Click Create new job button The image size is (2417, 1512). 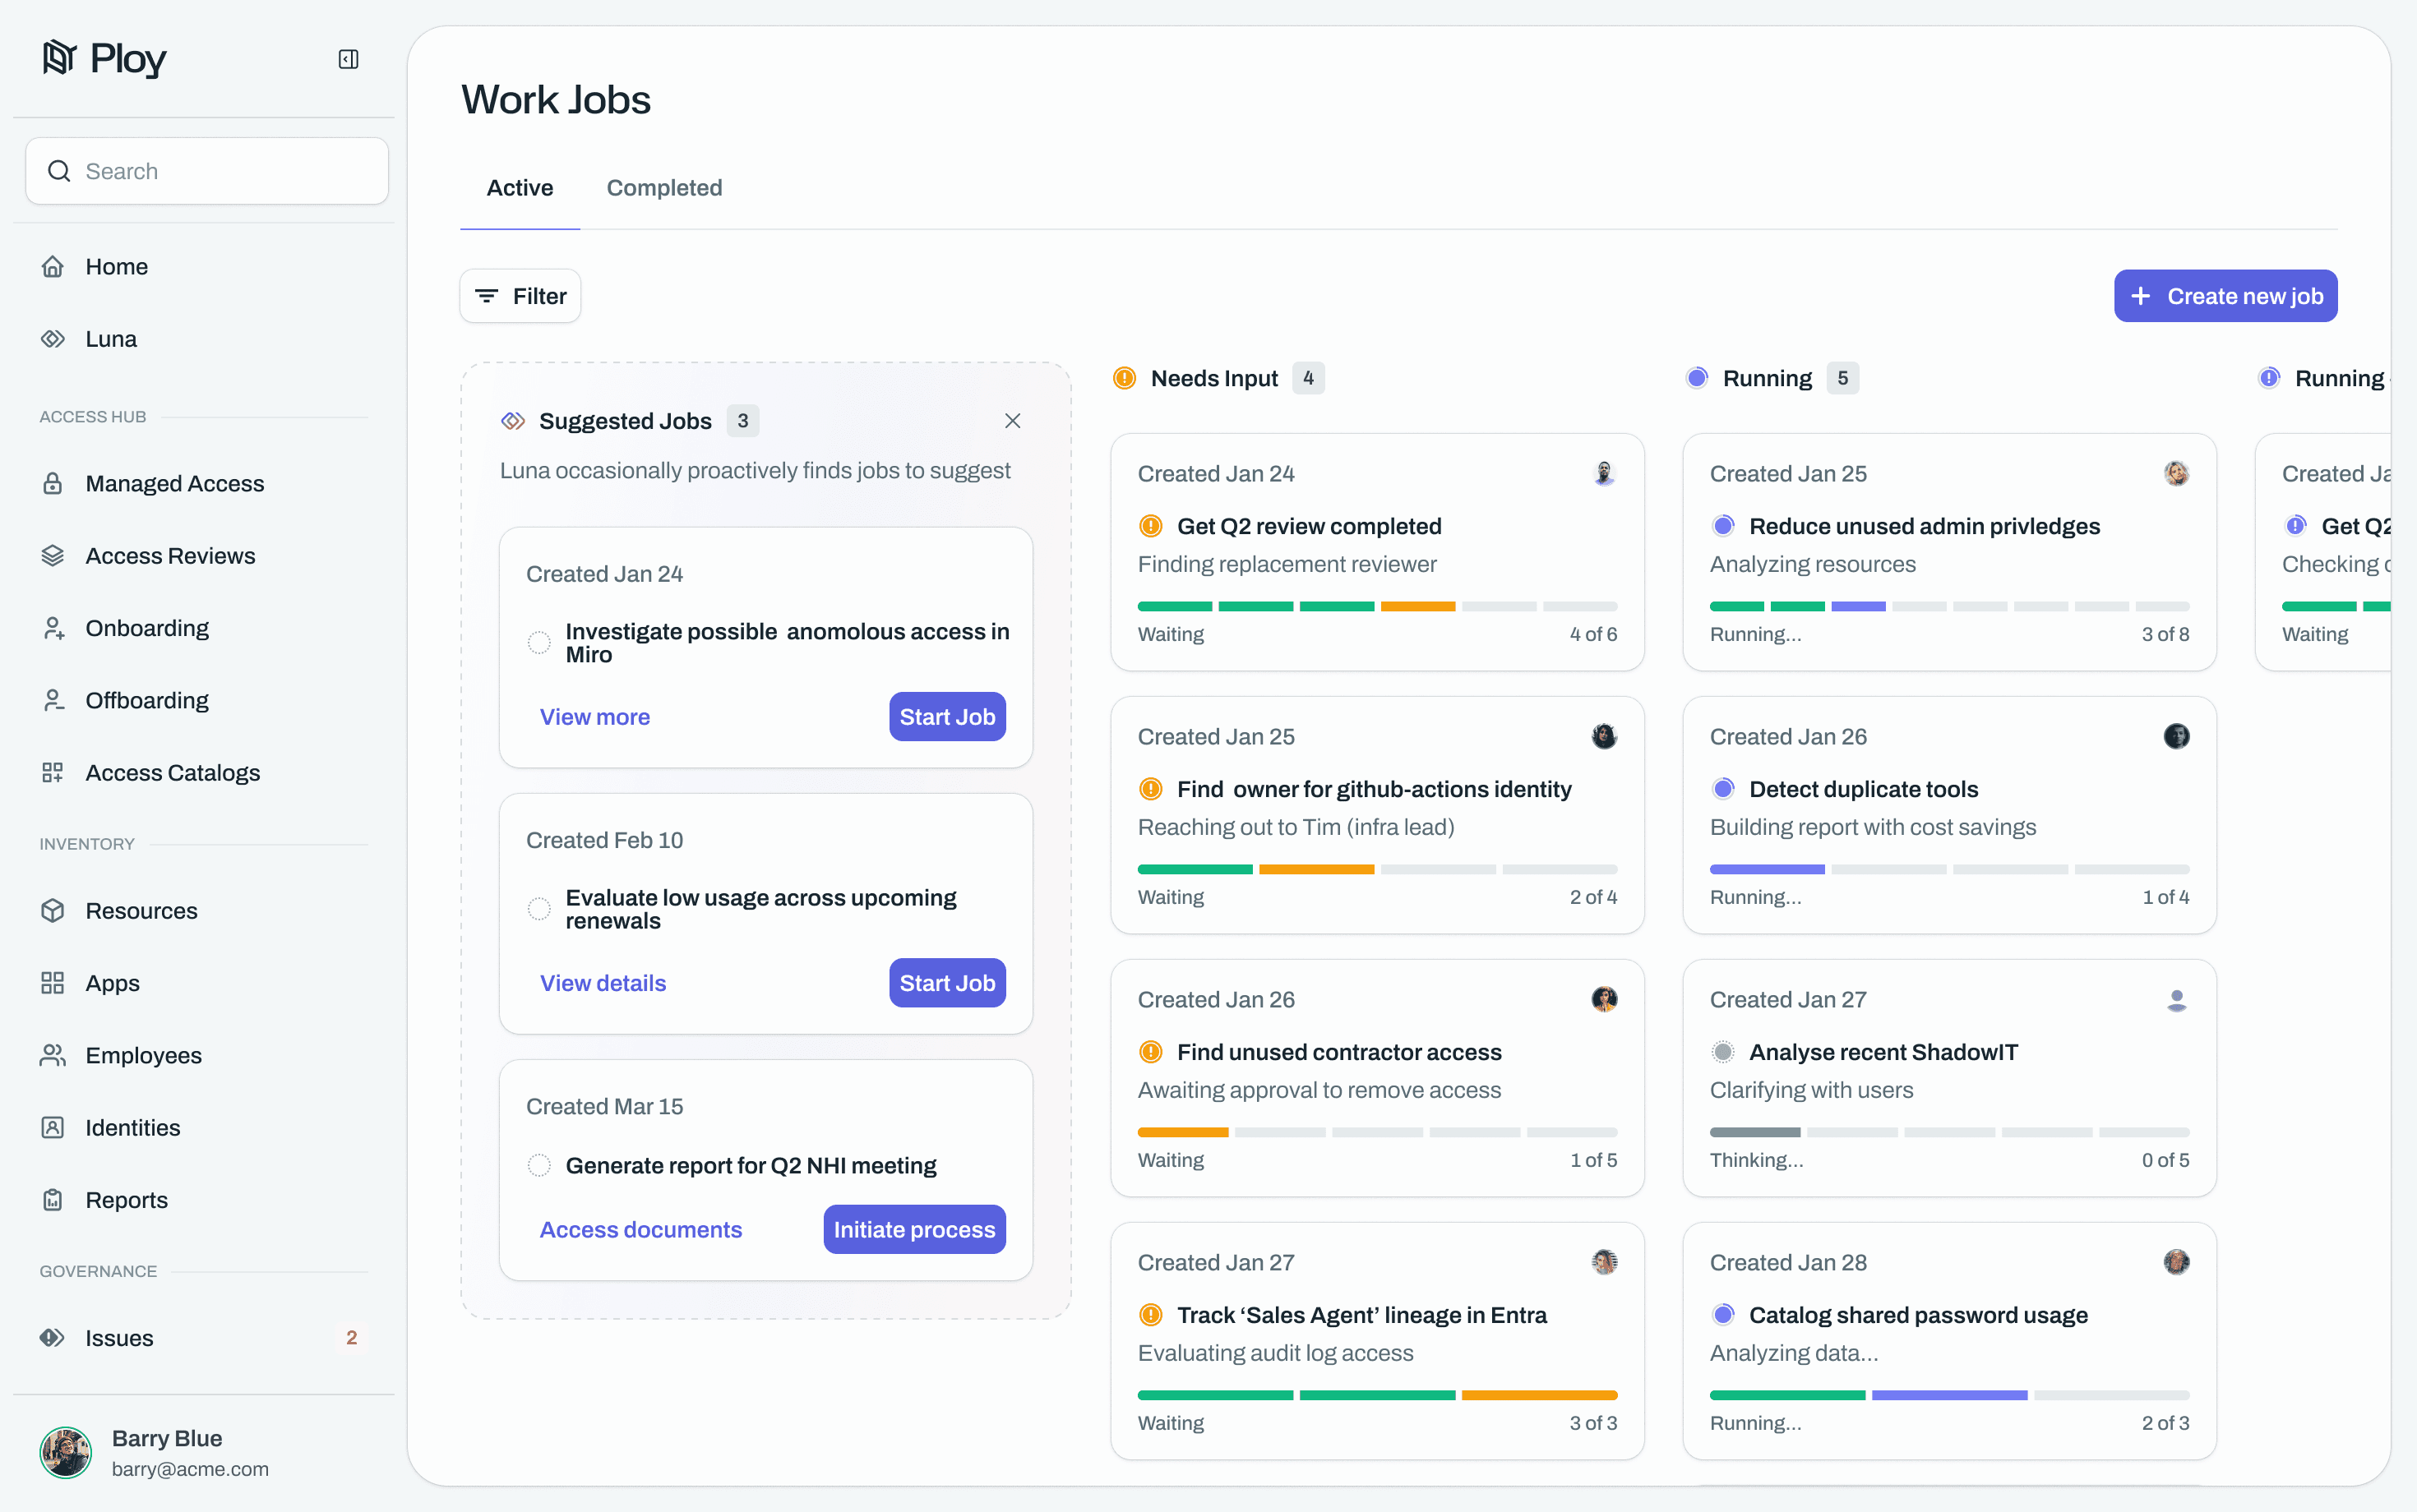(x=2225, y=296)
